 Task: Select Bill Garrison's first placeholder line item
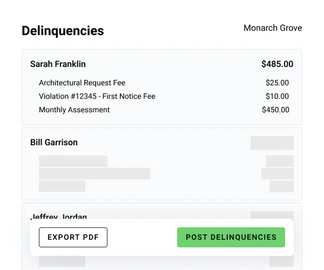[x=73, y=161]
